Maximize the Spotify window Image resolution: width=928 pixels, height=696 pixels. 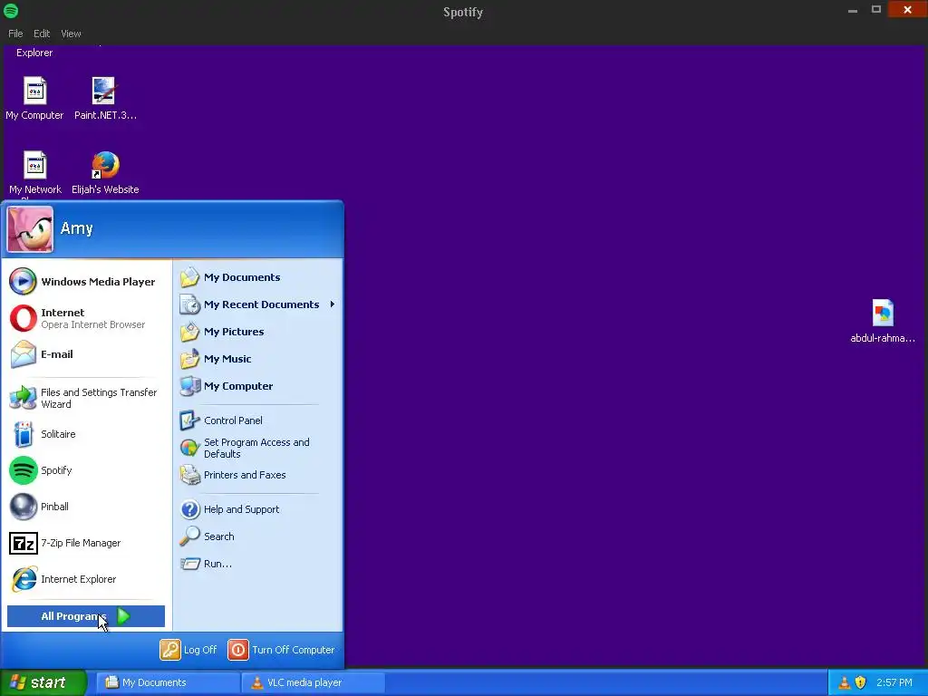tap(876, 9)
